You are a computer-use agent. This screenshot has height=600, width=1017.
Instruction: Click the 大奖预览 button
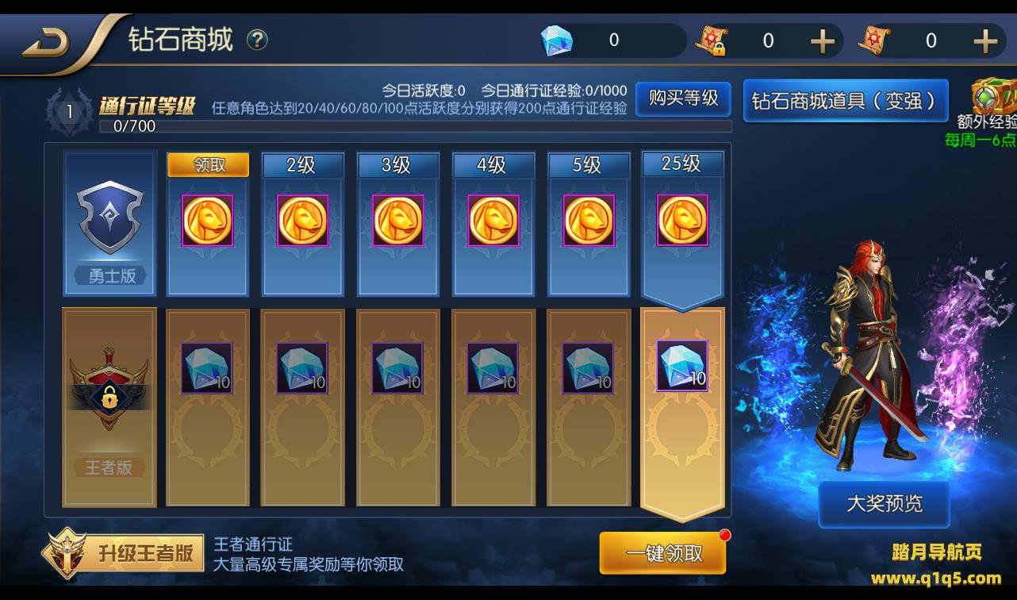pyautogui.click(x=885, y=503)
